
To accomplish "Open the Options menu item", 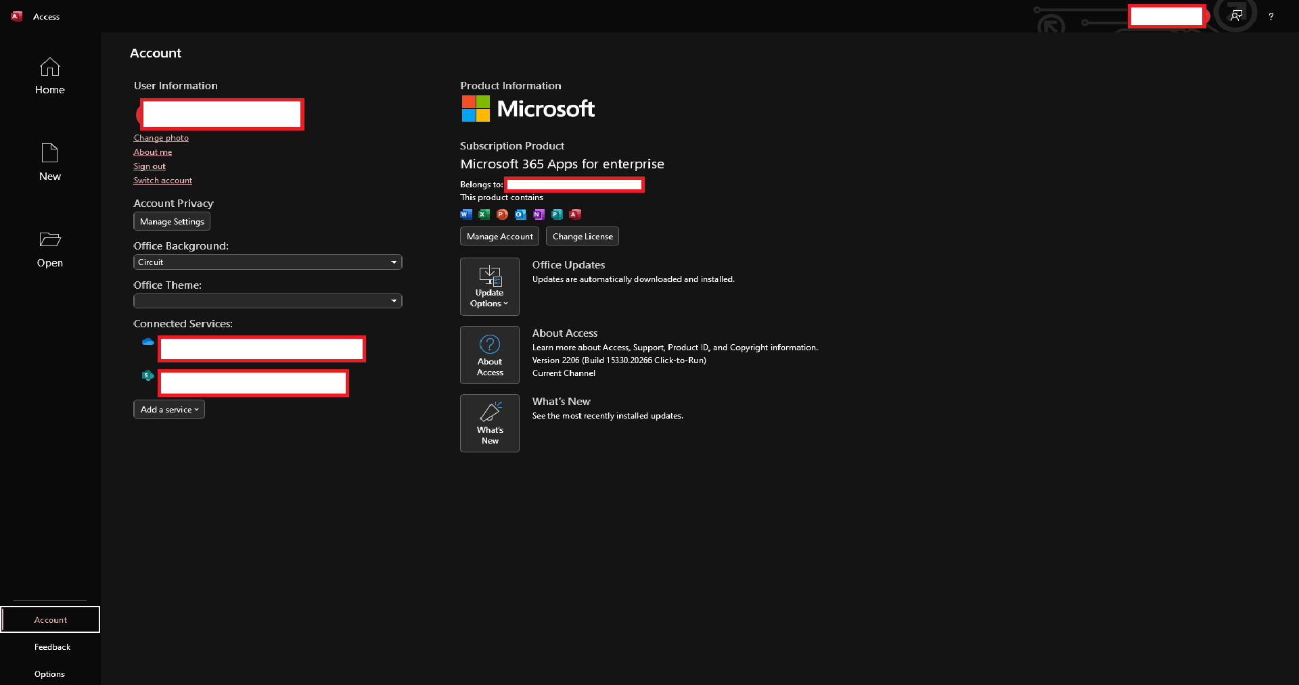I will pyautogui.click(x=49, y=674).
